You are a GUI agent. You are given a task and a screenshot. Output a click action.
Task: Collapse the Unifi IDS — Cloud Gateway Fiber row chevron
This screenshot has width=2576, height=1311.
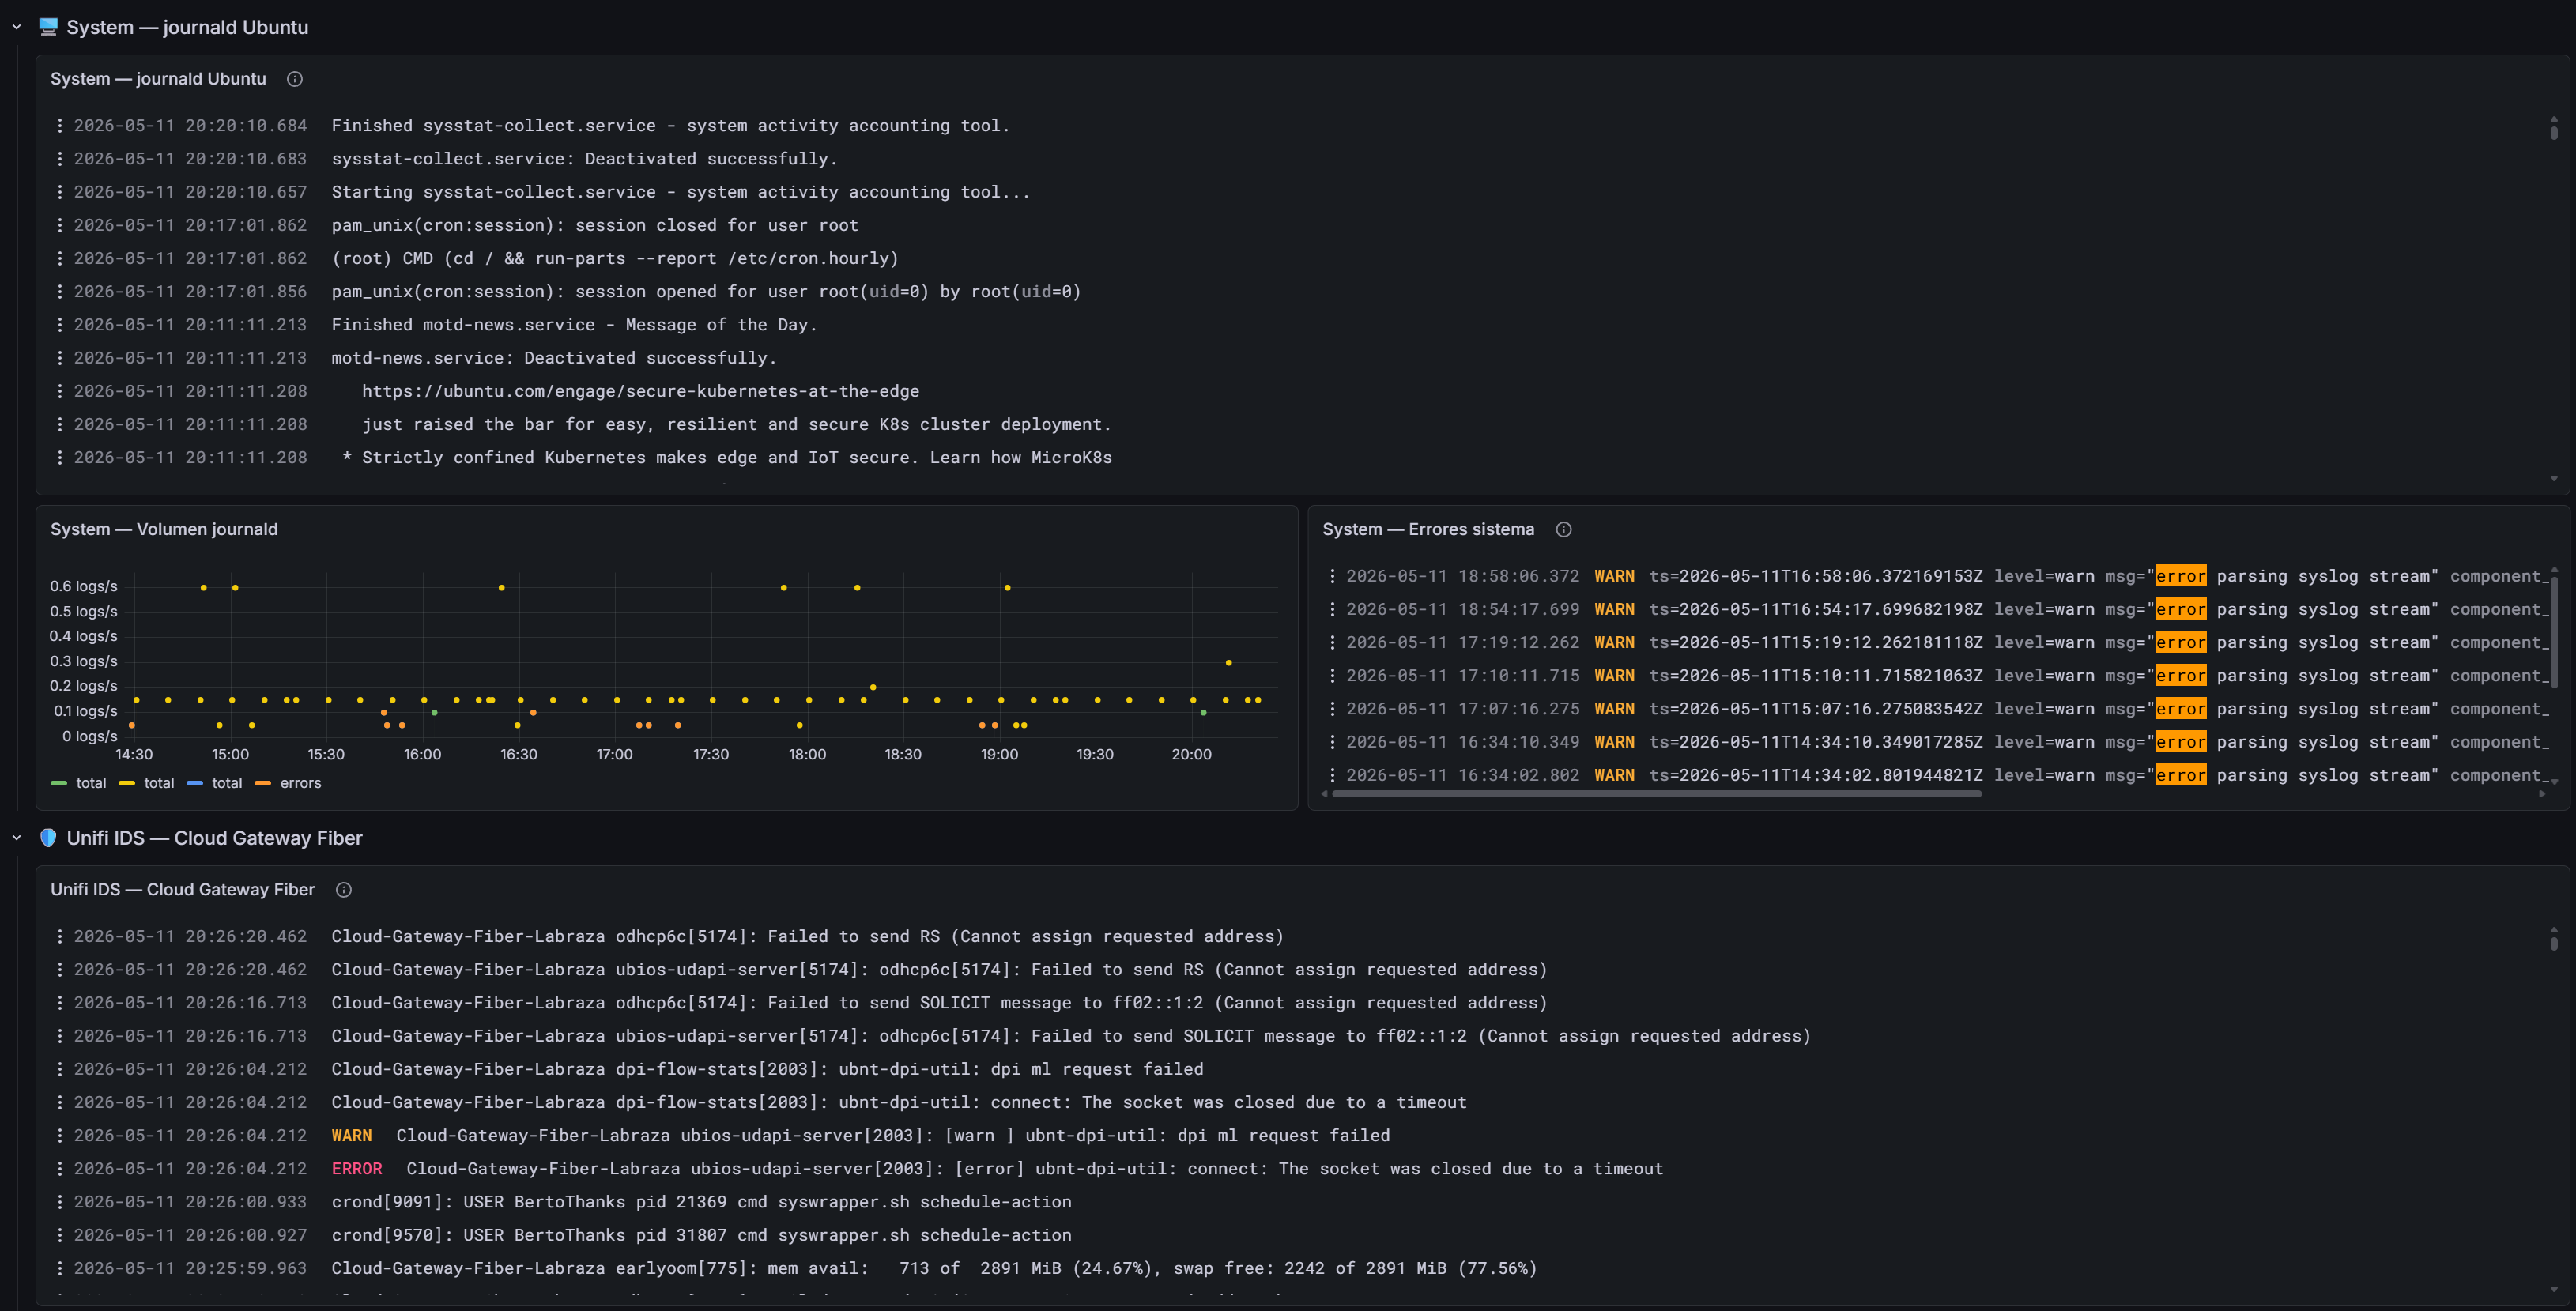16,838
